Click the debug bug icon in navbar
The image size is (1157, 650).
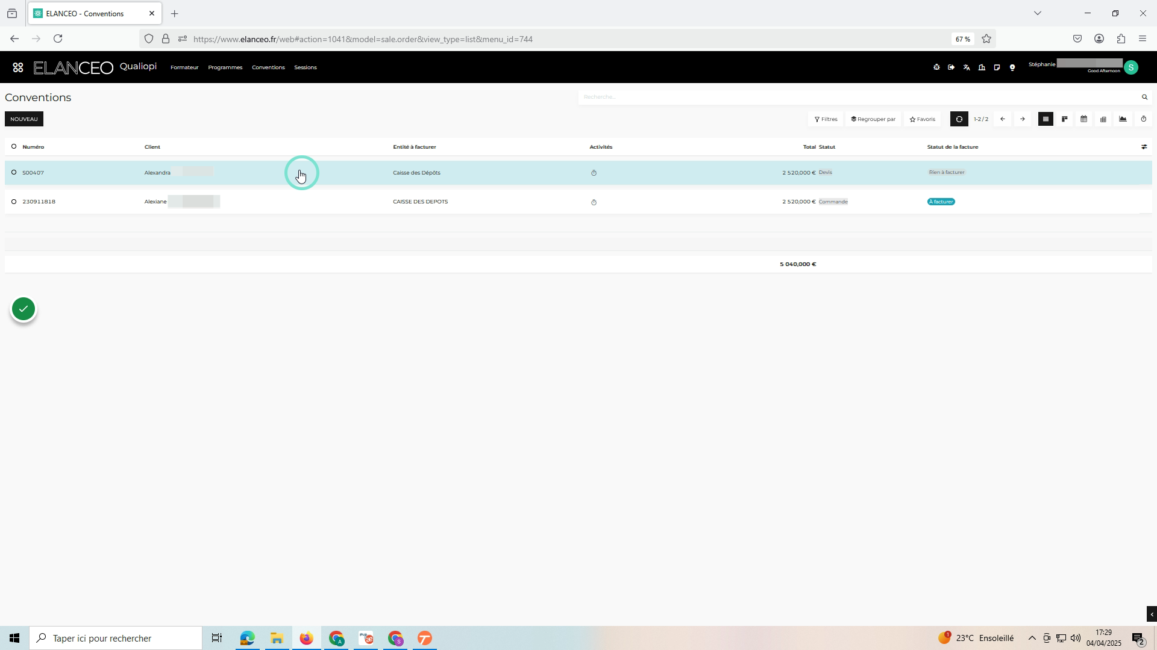(x=936, y=67)
